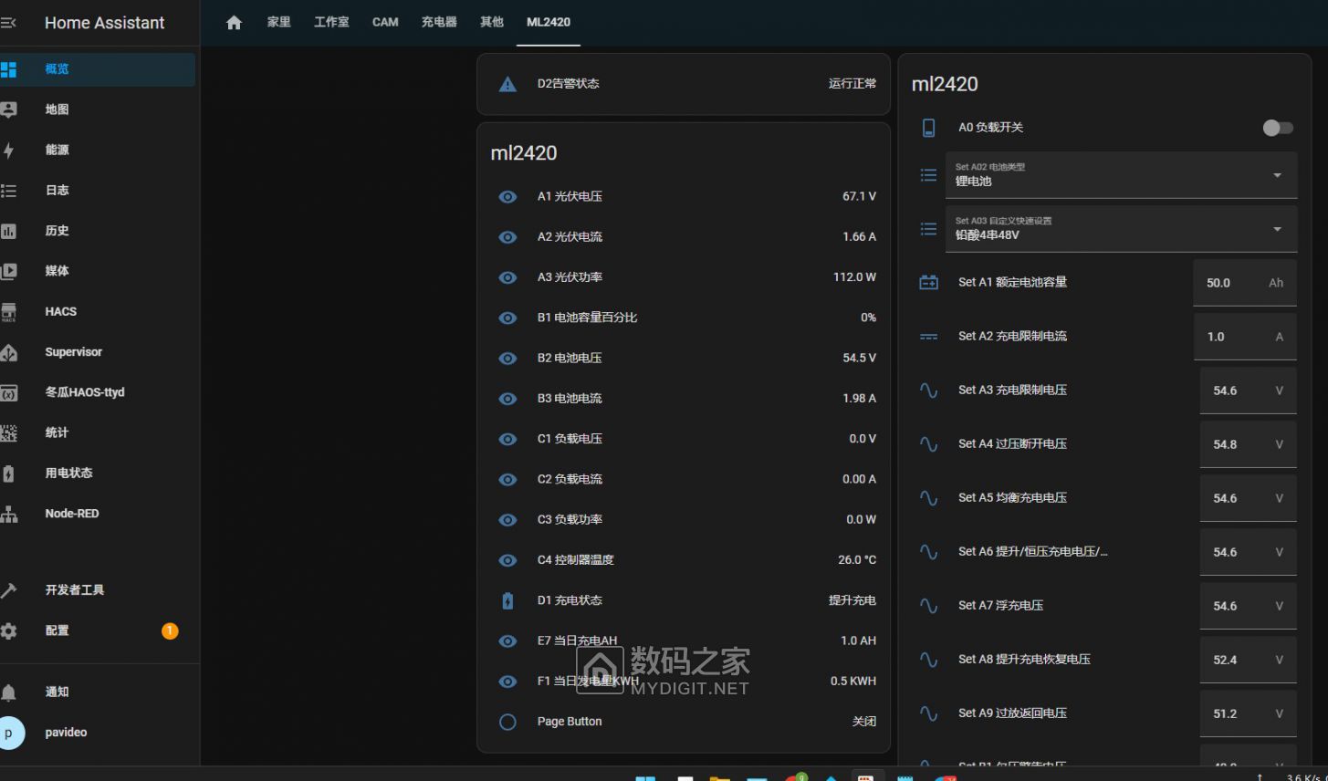Collapse sidebar using hamburger menu icon
Image resolution: width=1328 pixels, height=781 pixels.
(8, 23)
